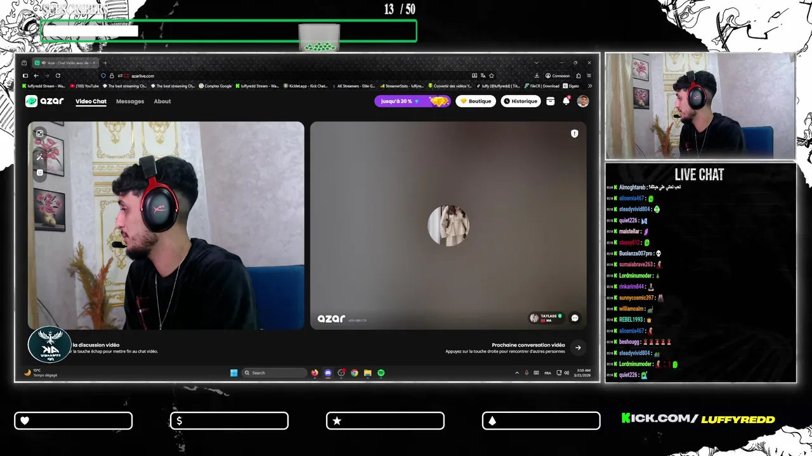This screenshot has height=456, width=812.
Task: Click the FRA language indicator
Action: click(x=547, y=373)
